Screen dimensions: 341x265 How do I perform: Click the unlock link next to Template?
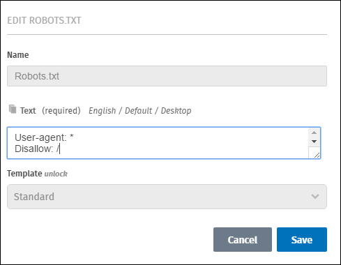click(56, 174)
